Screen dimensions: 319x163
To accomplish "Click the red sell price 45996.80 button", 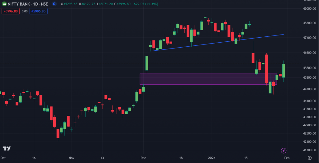I will (x=11, y=11).
